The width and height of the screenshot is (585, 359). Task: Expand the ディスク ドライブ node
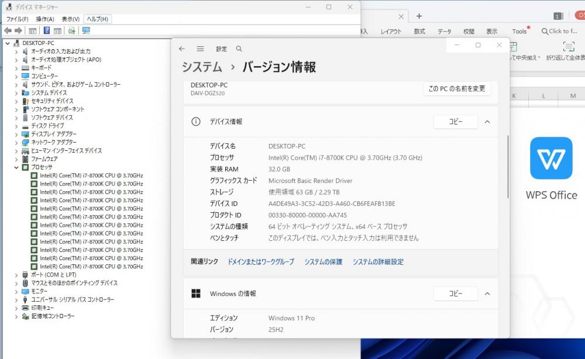16,126
